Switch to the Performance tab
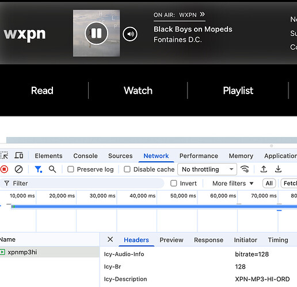Viewport: 297px width, 287px height. point(199,156)
